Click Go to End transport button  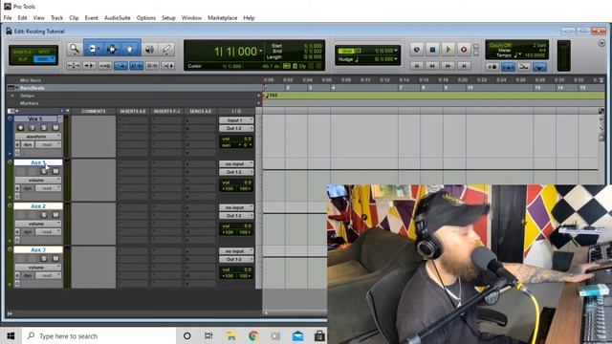click(464, 66)
